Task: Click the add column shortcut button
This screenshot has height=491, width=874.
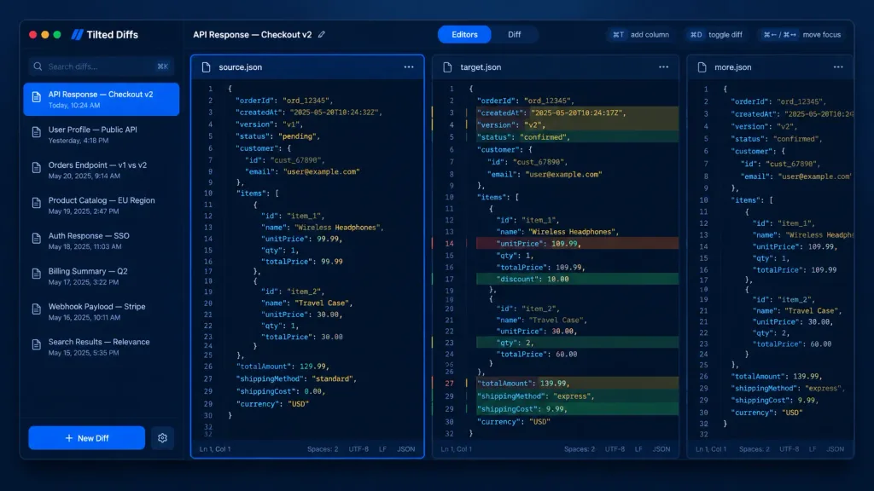Action: (640, 34)
